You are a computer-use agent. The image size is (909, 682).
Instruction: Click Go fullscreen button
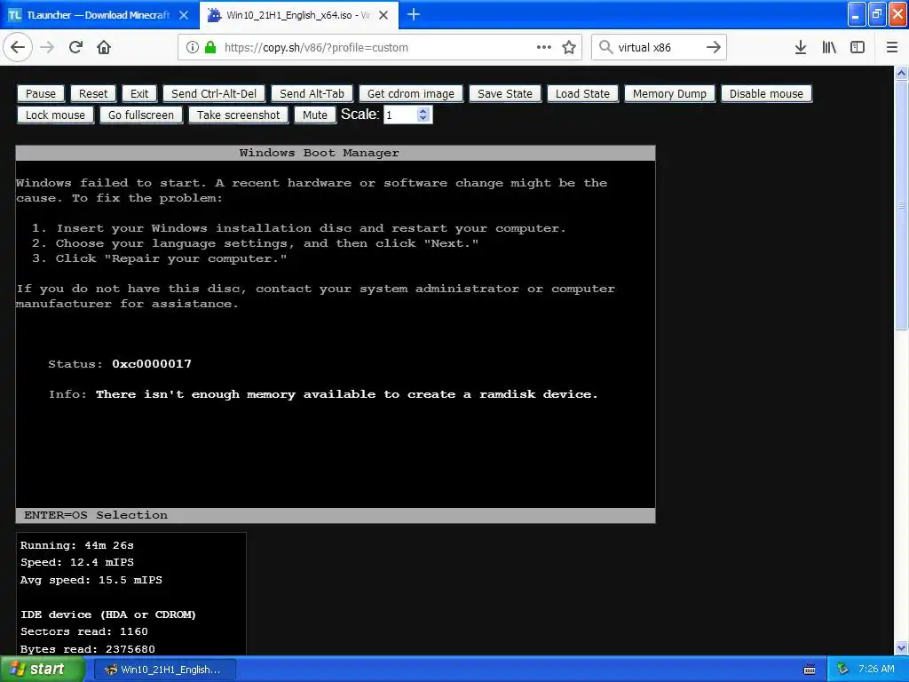pos(141,115)
